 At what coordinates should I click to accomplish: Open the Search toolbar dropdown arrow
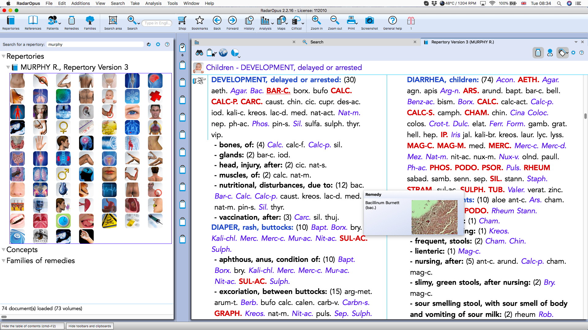[x=139, y=24]
